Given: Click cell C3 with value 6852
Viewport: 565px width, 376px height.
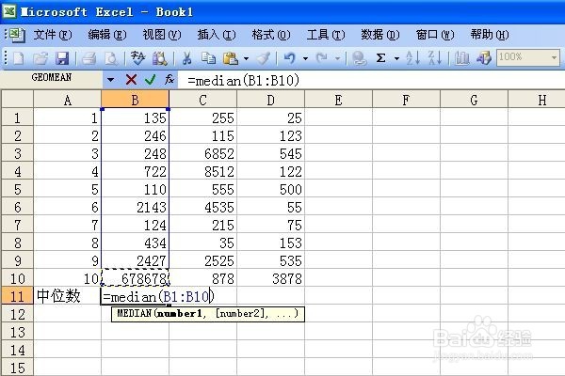Looking at the screenshot, I should pos(202,153).
